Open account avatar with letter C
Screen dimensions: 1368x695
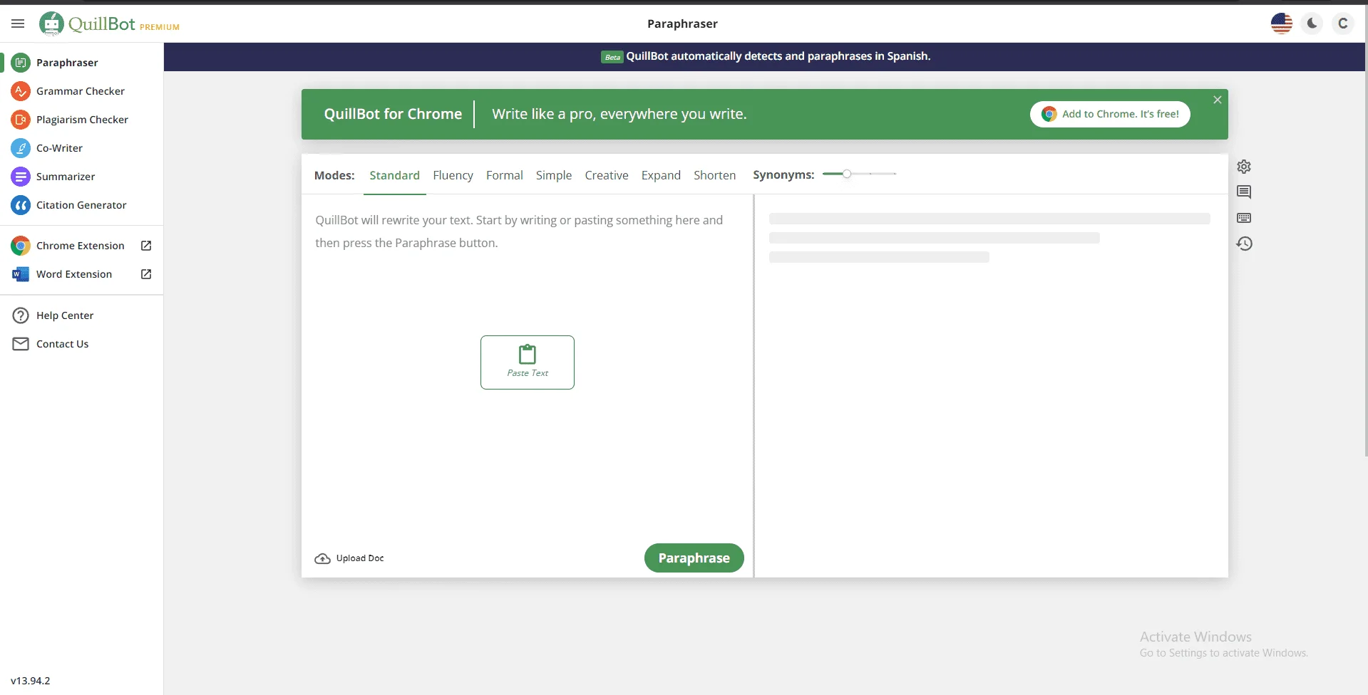click(x=1342, y=23)
